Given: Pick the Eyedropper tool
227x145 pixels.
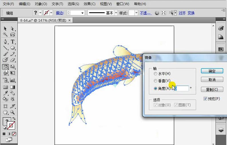Looking at the screenshot, I should click(x=5, y=93).
